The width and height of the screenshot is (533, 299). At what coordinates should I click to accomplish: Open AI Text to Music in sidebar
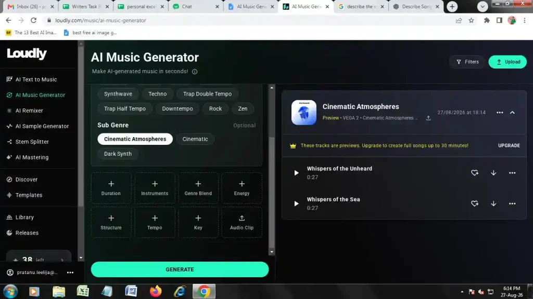[32, 79]
